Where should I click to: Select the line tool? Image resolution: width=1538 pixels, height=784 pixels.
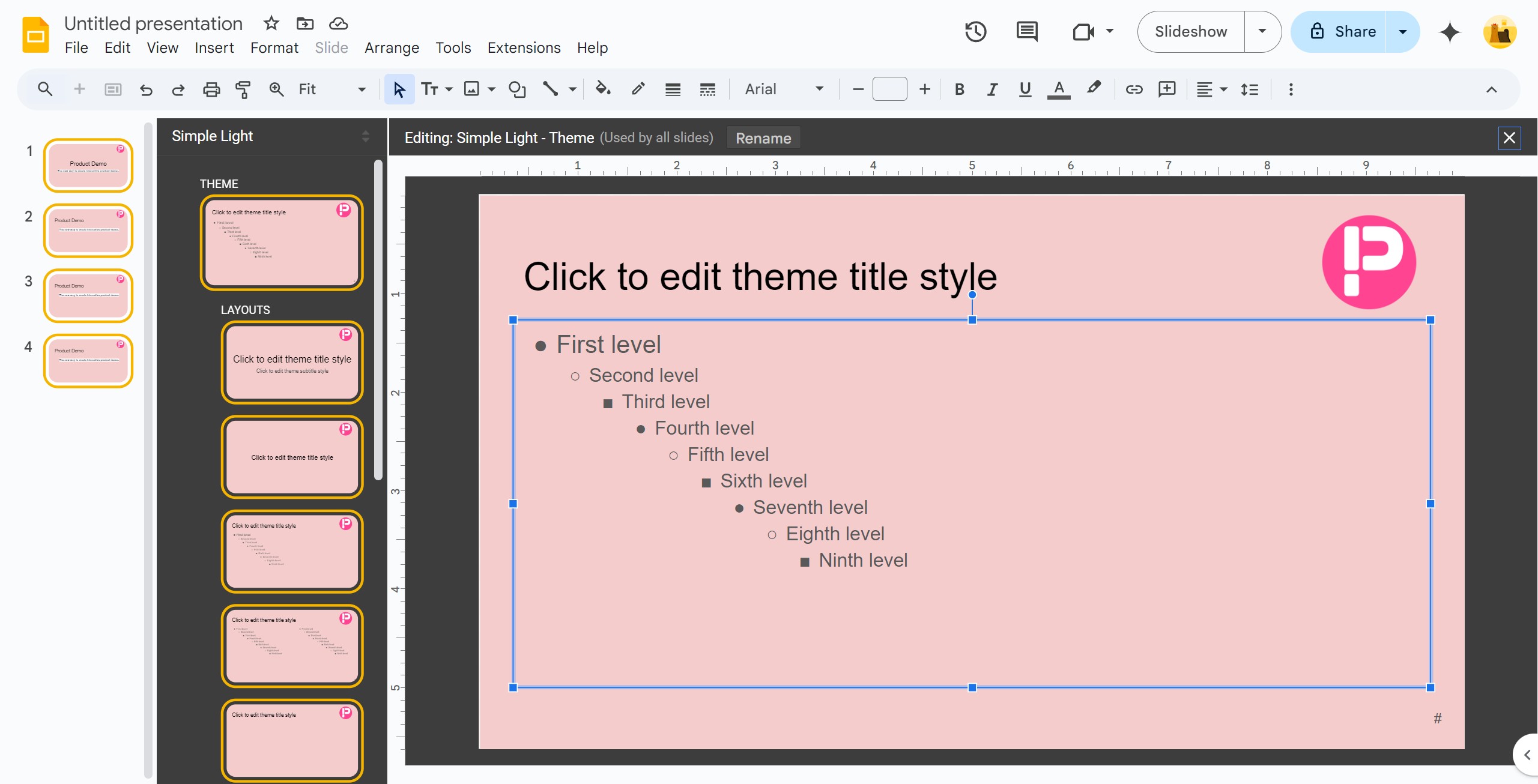point(550,89)
